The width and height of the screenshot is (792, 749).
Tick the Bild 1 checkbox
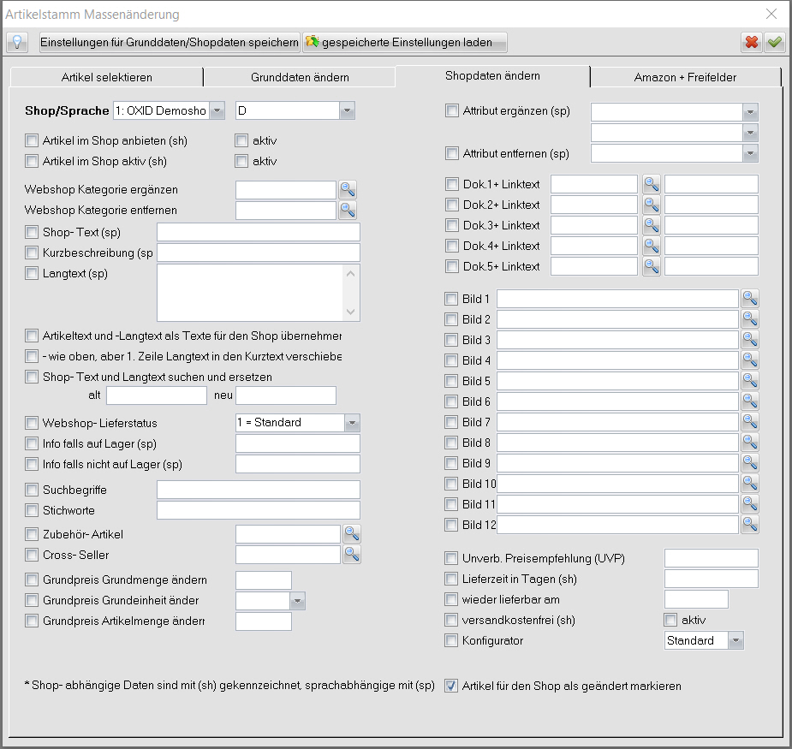pos(451,299)
